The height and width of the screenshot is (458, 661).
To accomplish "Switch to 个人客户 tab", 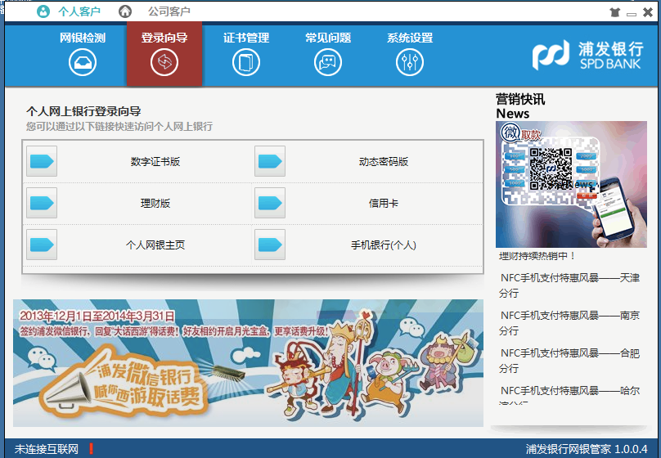I will pyautogui.click(x=69, y=11).
